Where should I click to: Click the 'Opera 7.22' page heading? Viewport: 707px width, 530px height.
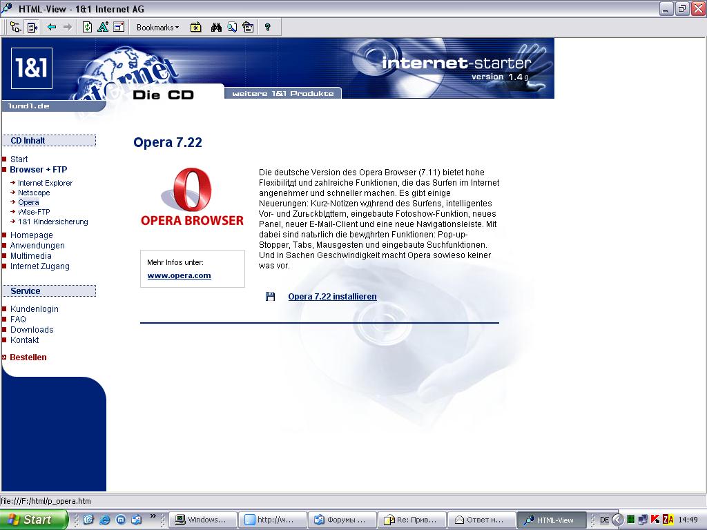(168, 142)
